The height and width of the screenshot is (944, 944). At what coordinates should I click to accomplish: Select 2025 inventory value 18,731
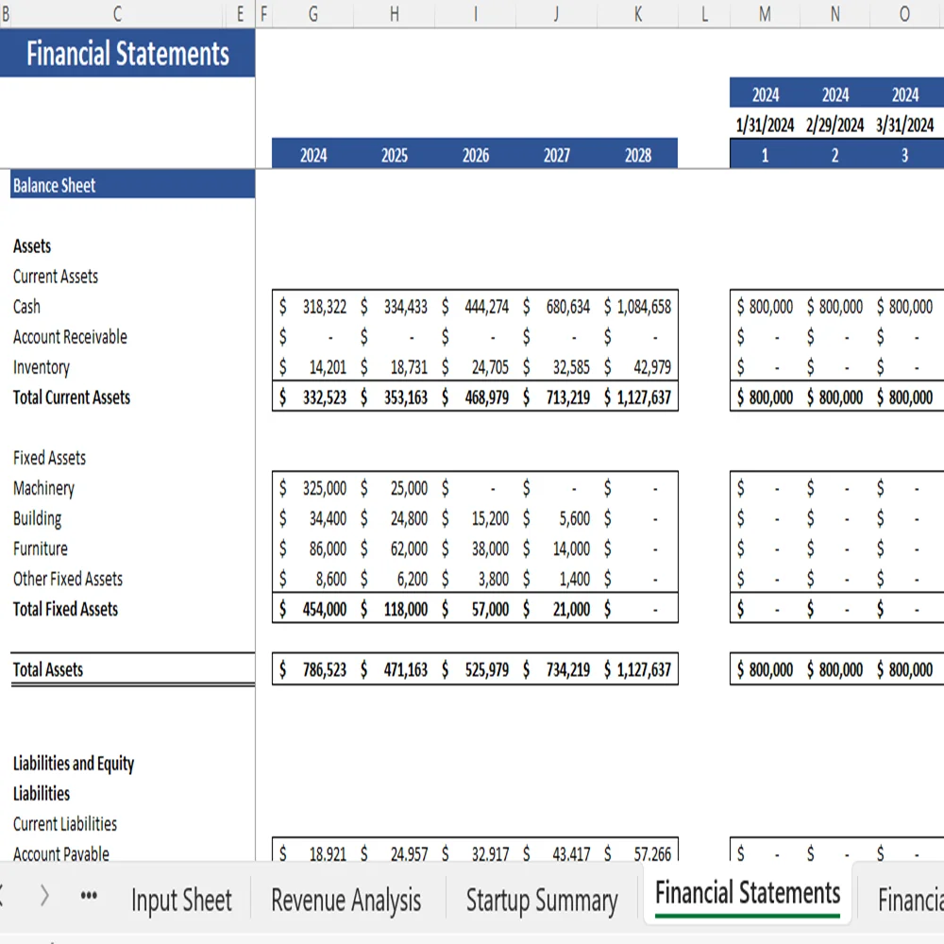pos(395,366)
